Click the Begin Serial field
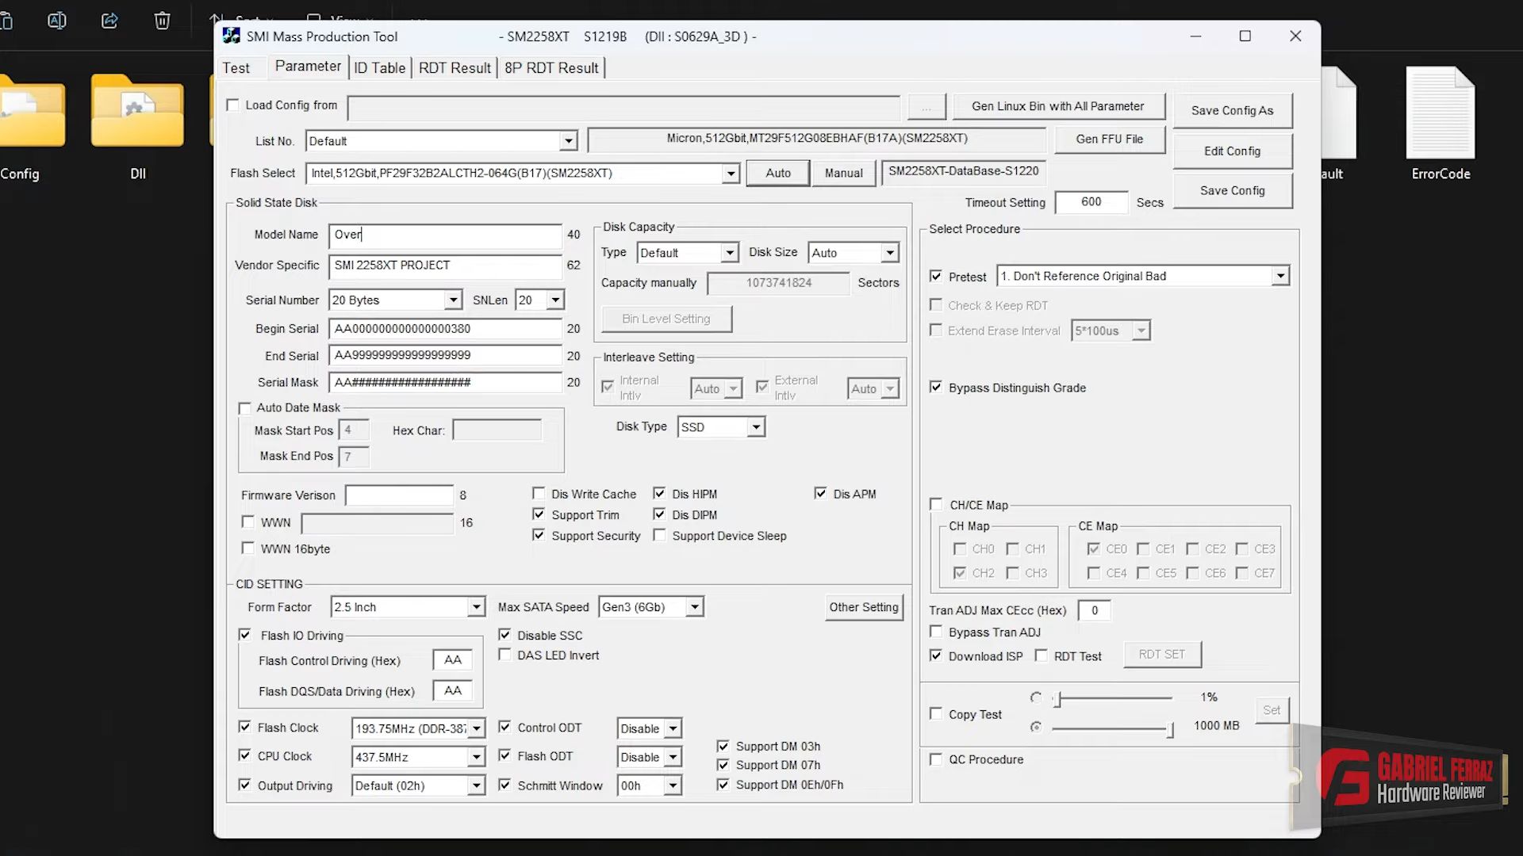 [x=445, y=329]
